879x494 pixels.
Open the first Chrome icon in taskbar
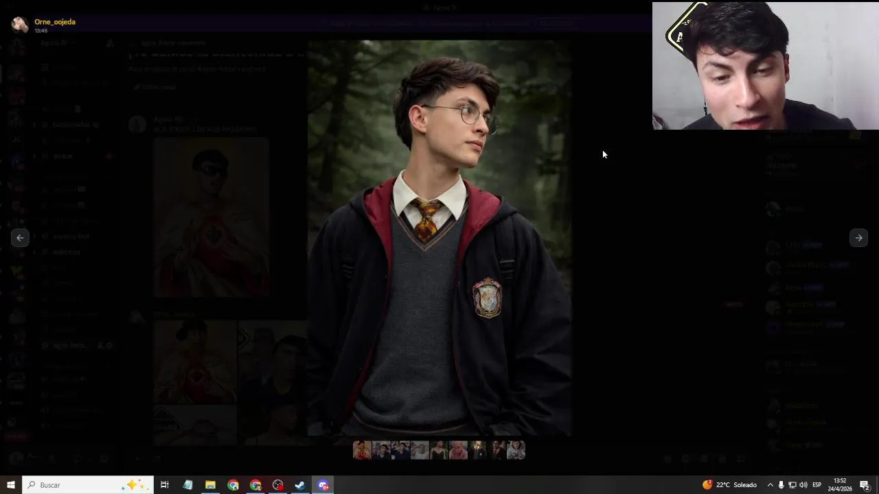(x=233, y=485)
